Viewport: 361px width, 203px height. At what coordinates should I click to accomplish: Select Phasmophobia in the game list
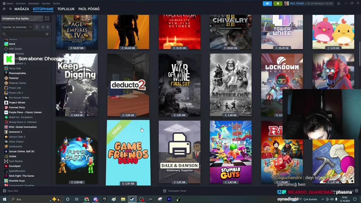pos(17,73)
